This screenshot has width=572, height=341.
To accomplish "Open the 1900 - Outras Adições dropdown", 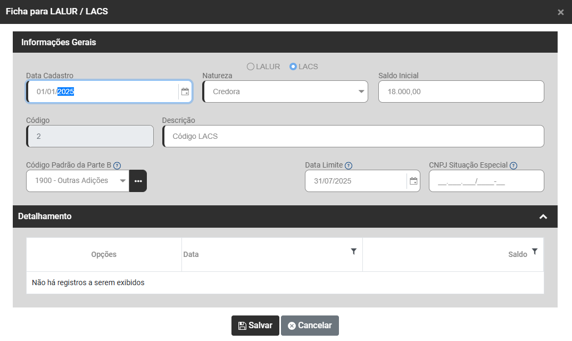I will pos(78,181).
